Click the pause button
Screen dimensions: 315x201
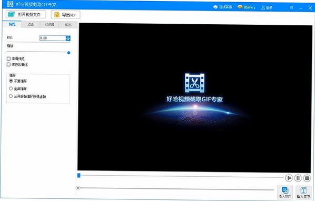coord(298,178)
